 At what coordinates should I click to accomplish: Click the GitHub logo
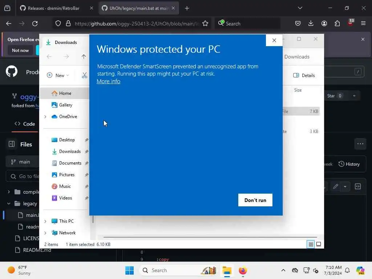coord(12,72)
